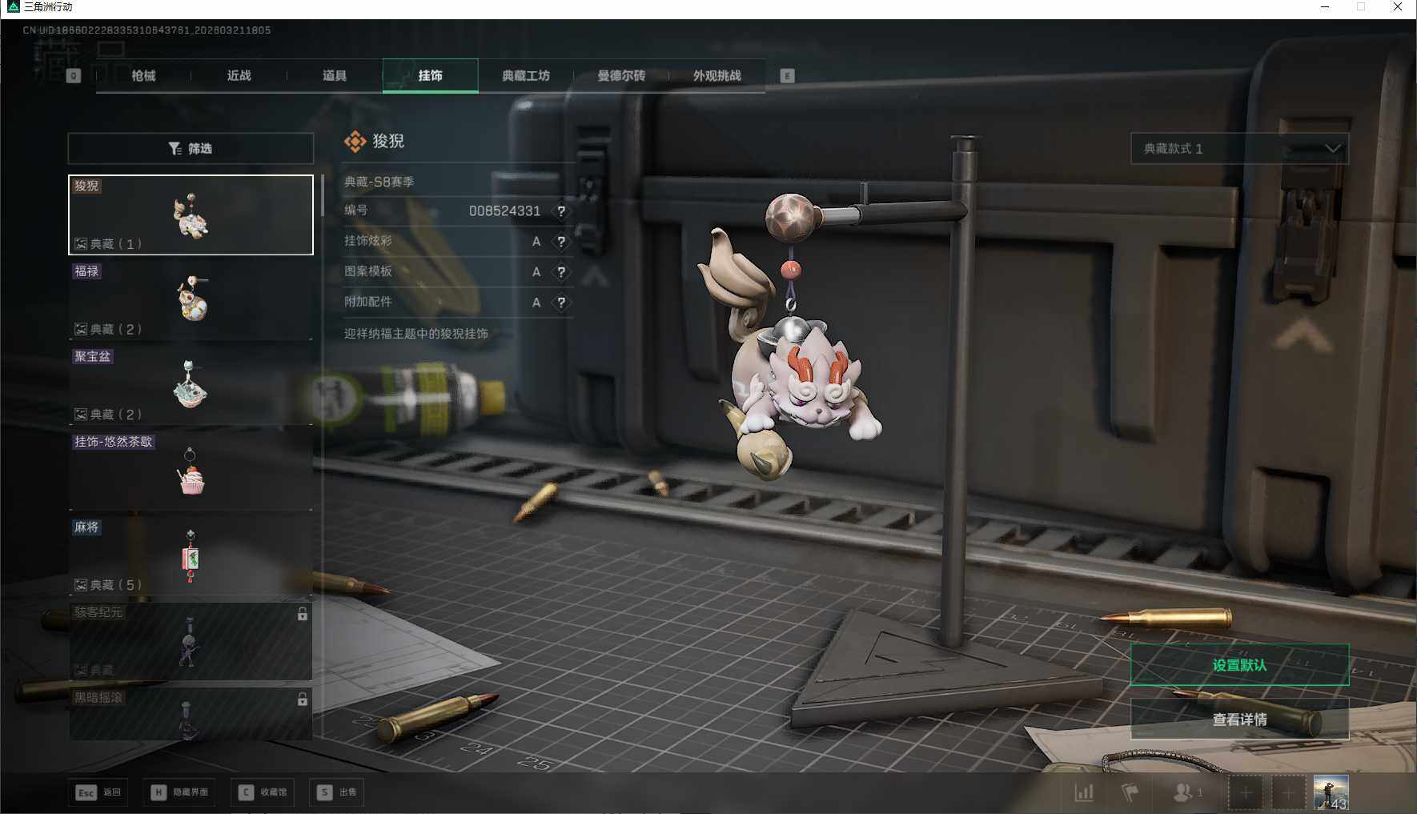Click the Q previous-tab key icon
This screenshot has width=1417, height=814.
coord(74,76)
